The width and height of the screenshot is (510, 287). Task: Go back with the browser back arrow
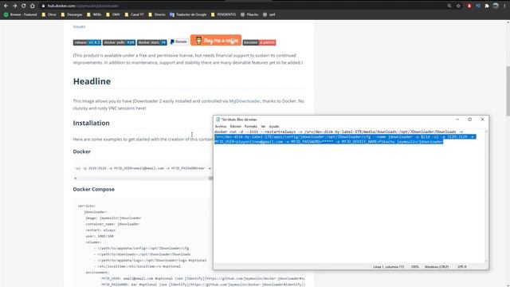tap(6, 6)
